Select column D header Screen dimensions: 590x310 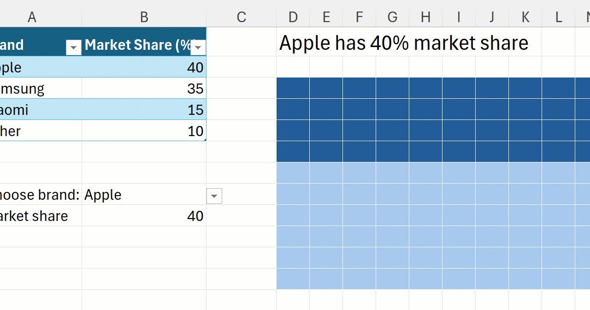click(x=293, y=17)
